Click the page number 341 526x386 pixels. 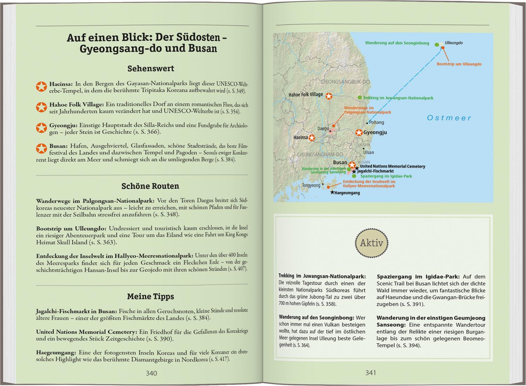371,373
